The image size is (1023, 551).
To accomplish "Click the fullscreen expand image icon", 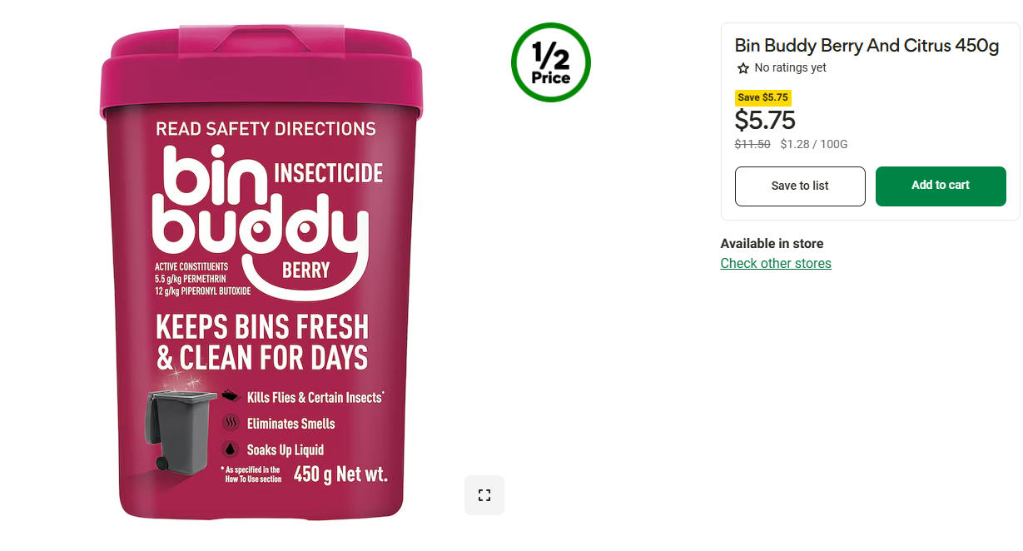I will pos(484,495).
